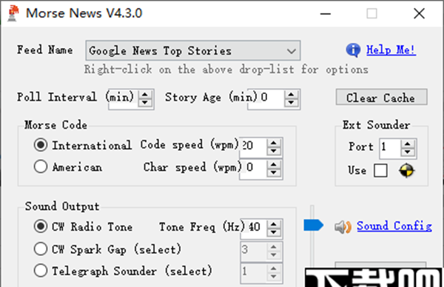Increase the Char speed wpm
Image resolution: width=444 pixels, height=287 pixels.
tap(274, 164)
